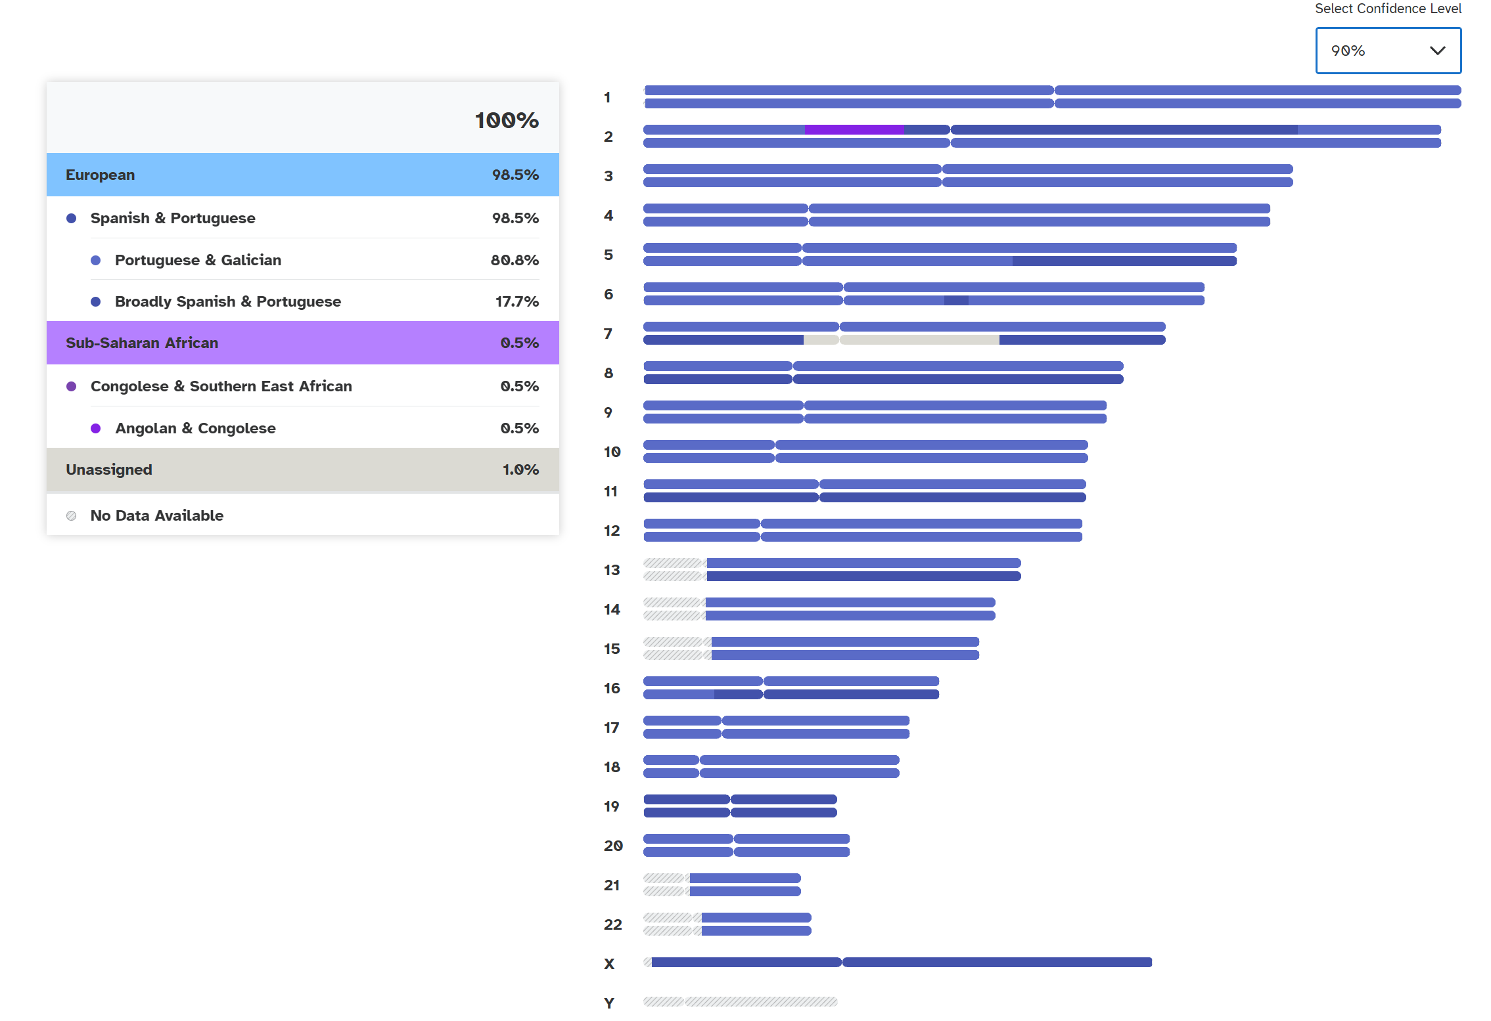Image resolution: width=1491 pixels, height=1021 pixels.
Task: Select the Angolan & Congolese row
Action: [x=315, y=428]
